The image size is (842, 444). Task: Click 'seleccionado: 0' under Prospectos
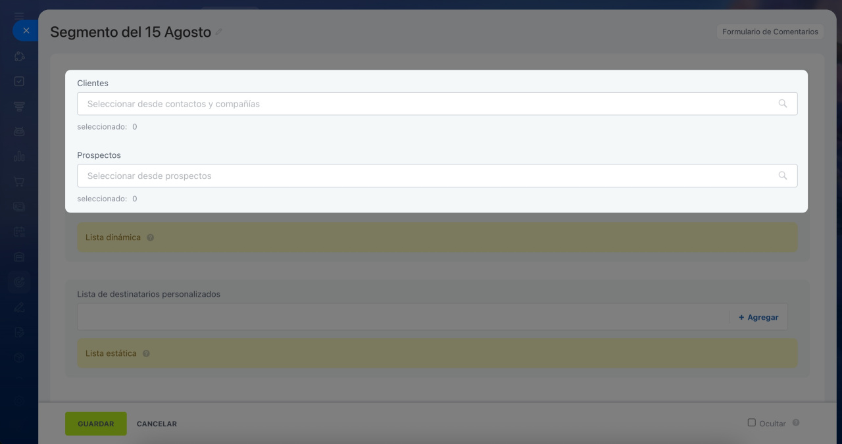(107, 199)
